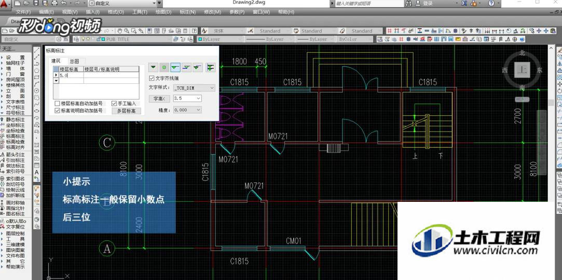Choose triangle with baseline elevation style

pyautogui.click(x=175, y=67)
